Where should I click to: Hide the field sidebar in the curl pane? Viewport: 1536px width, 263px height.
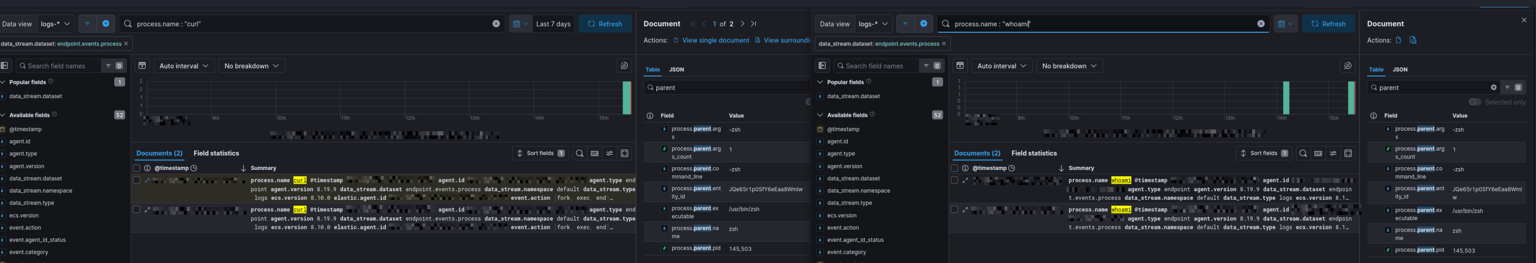click(5, 66)
